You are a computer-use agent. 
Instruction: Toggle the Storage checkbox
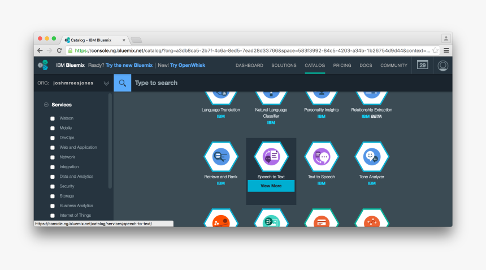point(53,196)
